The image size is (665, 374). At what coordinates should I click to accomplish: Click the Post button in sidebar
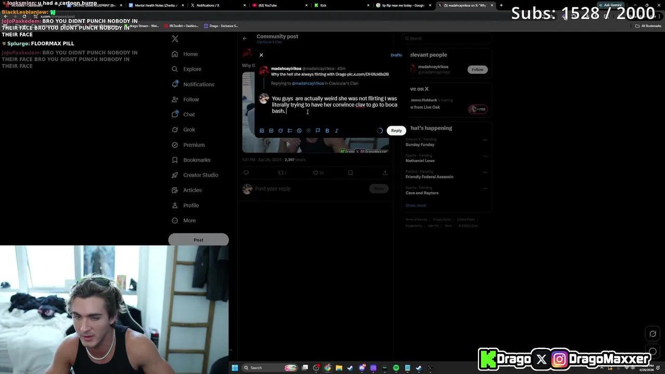(198, 240)
